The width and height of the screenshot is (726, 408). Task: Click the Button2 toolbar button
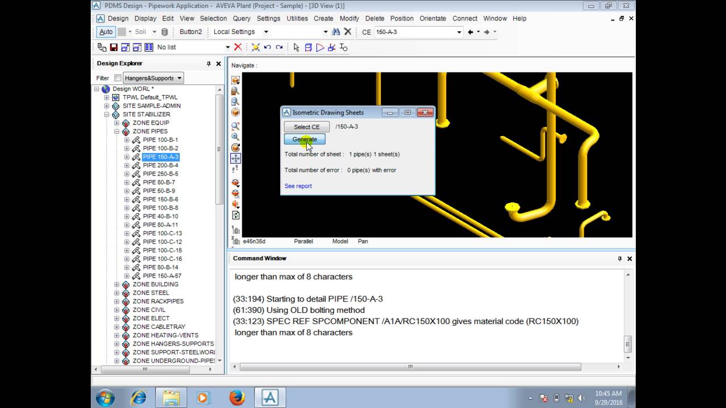191,32
